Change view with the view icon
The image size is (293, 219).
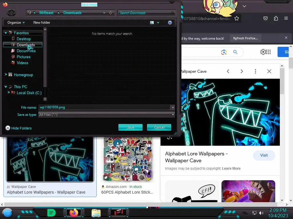[152, 23]
